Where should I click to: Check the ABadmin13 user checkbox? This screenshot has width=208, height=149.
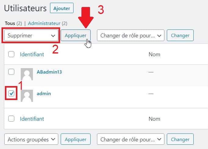coord(11,72)
